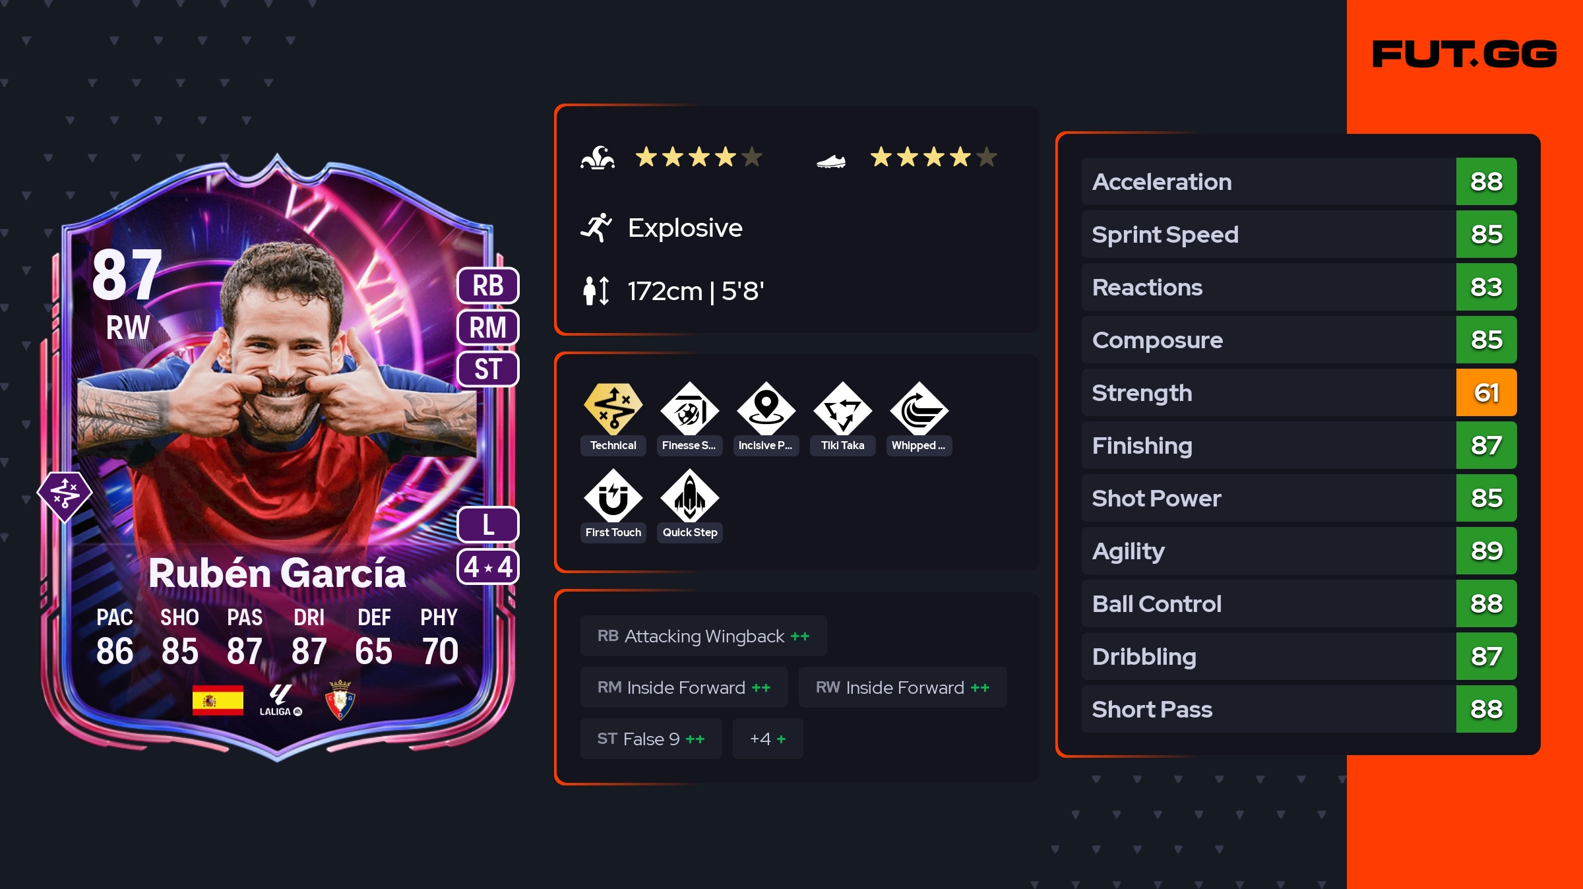Select the Finesse Shot playstyle icon
The height and width of the screenshot is (889, 1583).
(690, 408)
